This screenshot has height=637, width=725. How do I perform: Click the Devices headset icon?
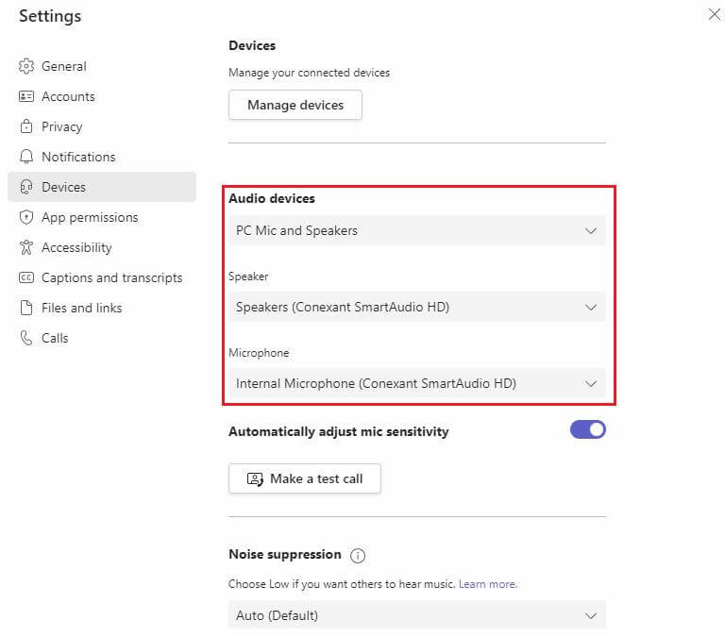pos(26,187)
